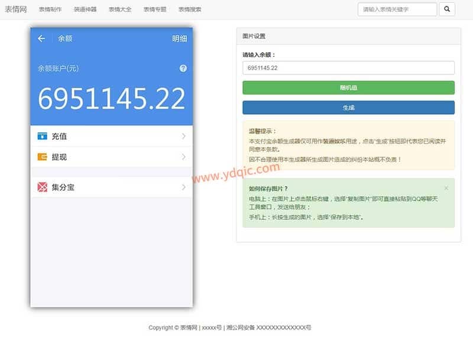Open the 表情大全 nav menu item

120,9
